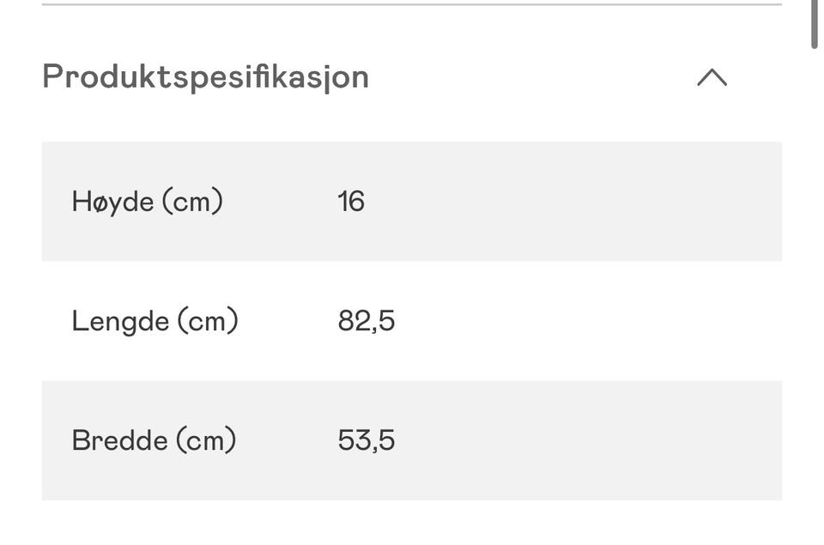
Task: Click the (cm) unit beside Bredde
Action: (206, 440)
